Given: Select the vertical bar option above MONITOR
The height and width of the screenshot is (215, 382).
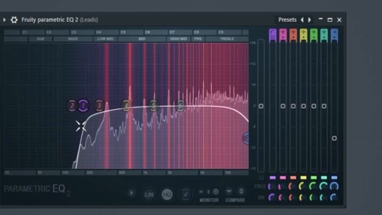Looking at the screenshot, I should [208, 192].
